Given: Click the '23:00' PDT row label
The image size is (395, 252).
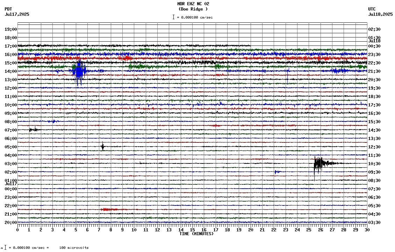Looking at the screenshot, I should click(11, 197).
